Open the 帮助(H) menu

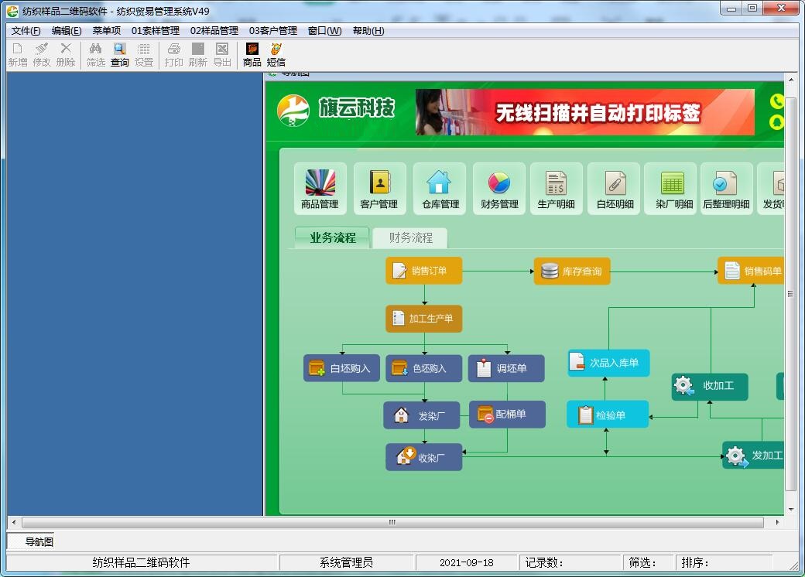368,31
